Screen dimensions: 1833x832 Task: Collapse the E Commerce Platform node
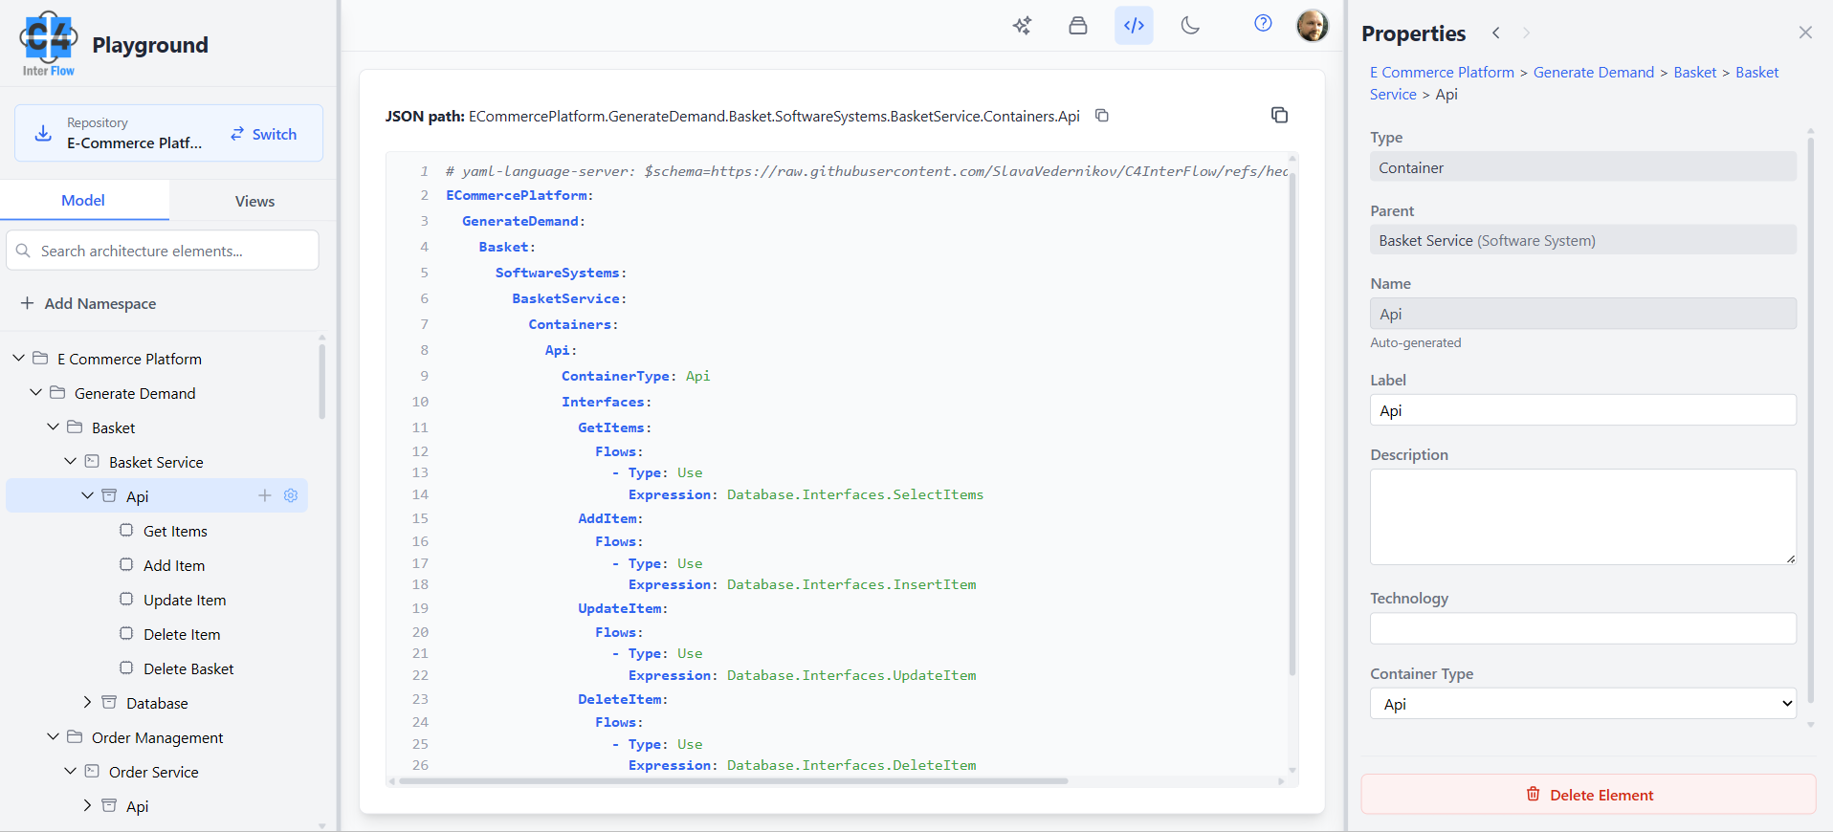[18, 358]
